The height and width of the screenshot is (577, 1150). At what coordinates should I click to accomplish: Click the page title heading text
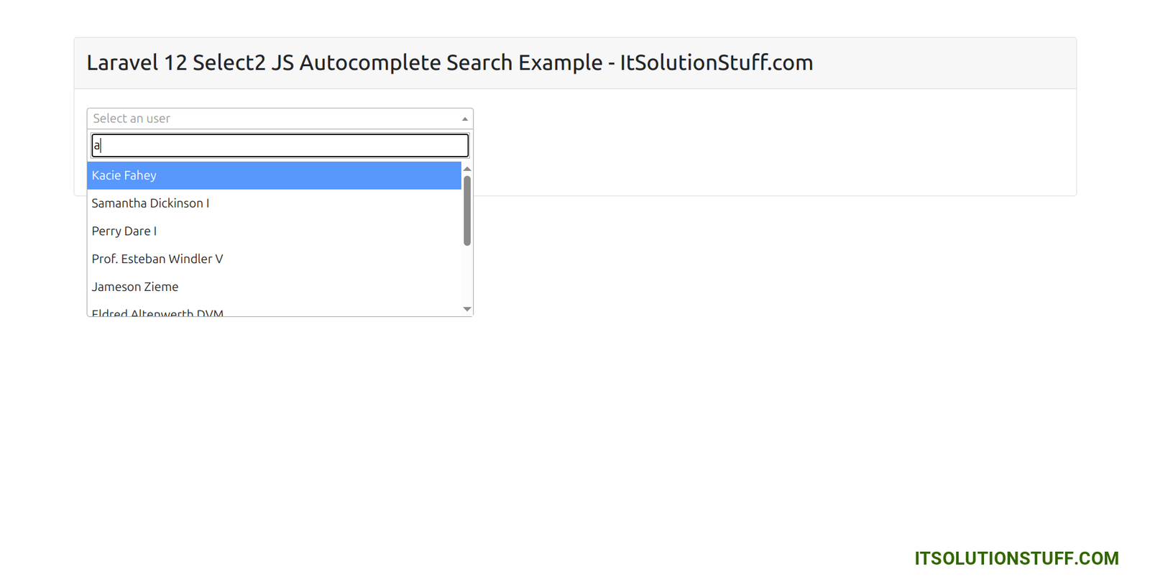click(x=449, y=63)
